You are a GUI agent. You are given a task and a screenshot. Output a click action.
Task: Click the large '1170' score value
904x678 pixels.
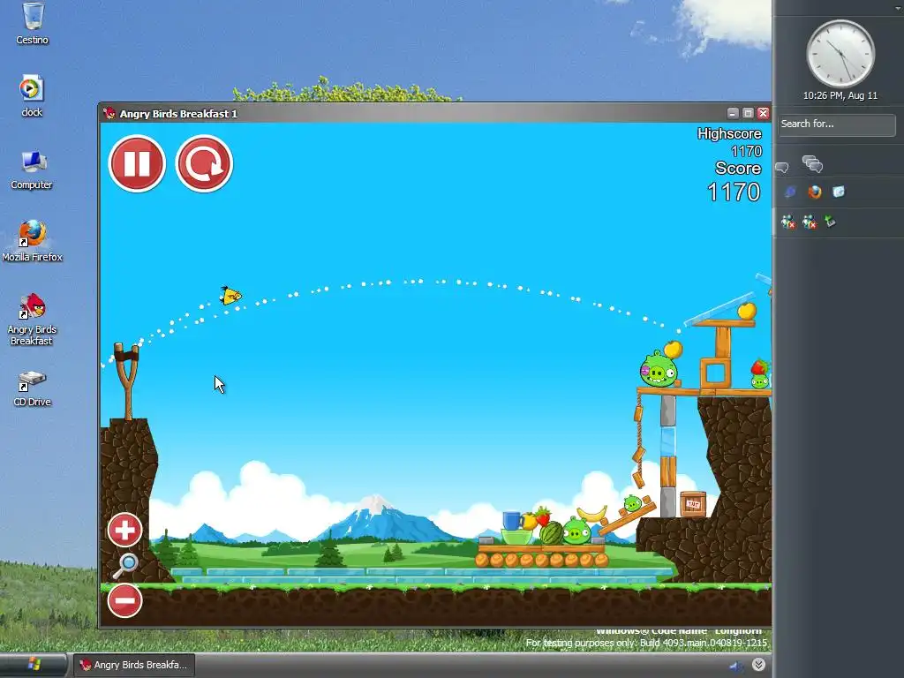[734, 192]
